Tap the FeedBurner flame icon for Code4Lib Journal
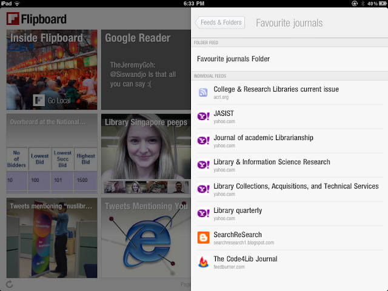 coord(204,262)
